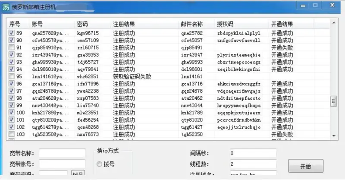Toggle checkbox for row 102
This screenshot has width=345, height=180.
pyautogui.click(x=12, y=127)
